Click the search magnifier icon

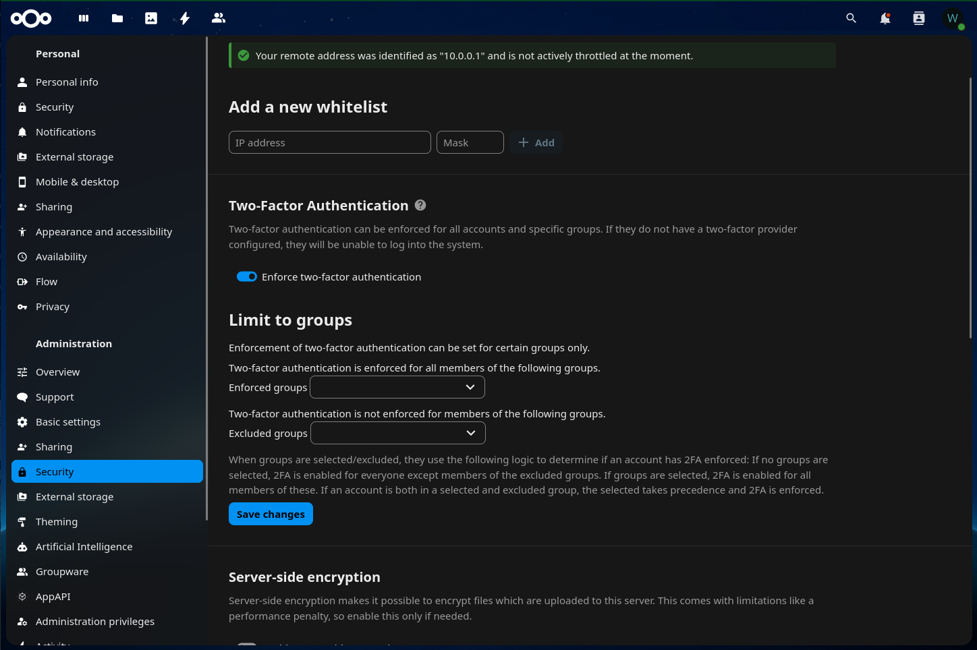(852, 18)
